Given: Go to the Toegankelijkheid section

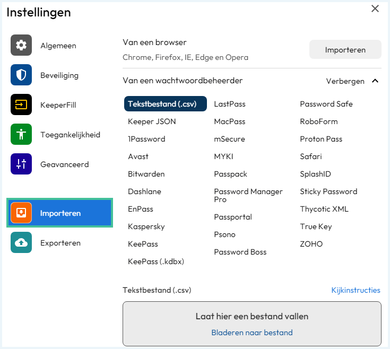Looking at the screenshot, I should pyautogui.click(x=71, y=135).
